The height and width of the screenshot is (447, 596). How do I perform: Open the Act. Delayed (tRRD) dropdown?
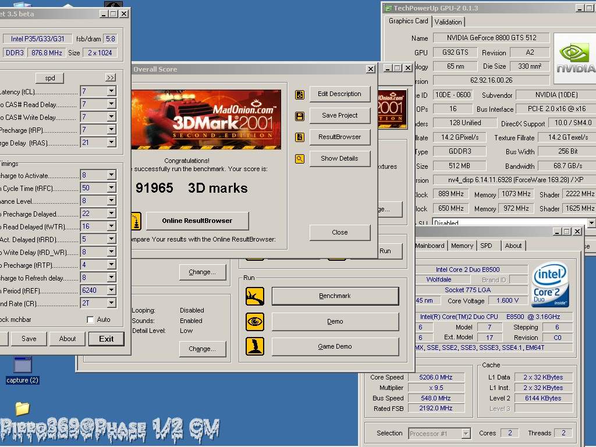[x=111, y=239]
